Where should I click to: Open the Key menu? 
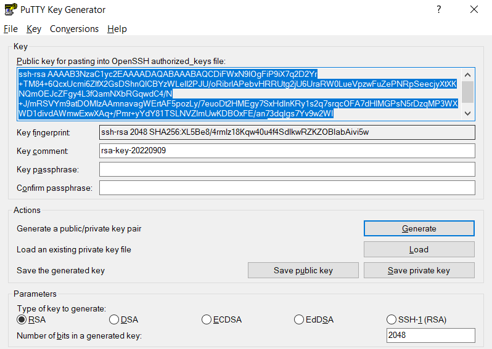(34, 29)
